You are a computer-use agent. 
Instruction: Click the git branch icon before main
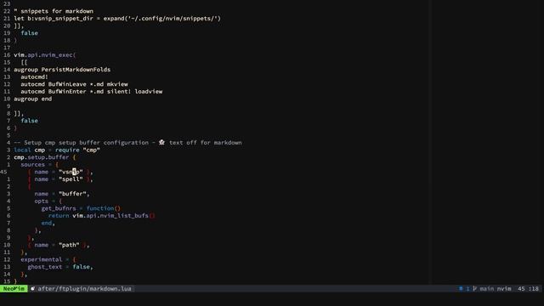(474, 289)
